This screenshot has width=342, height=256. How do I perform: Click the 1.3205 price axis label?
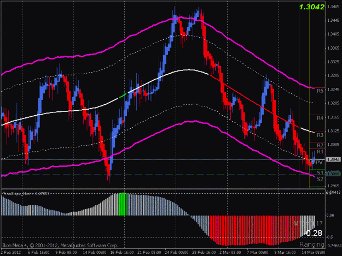(333, 103)
